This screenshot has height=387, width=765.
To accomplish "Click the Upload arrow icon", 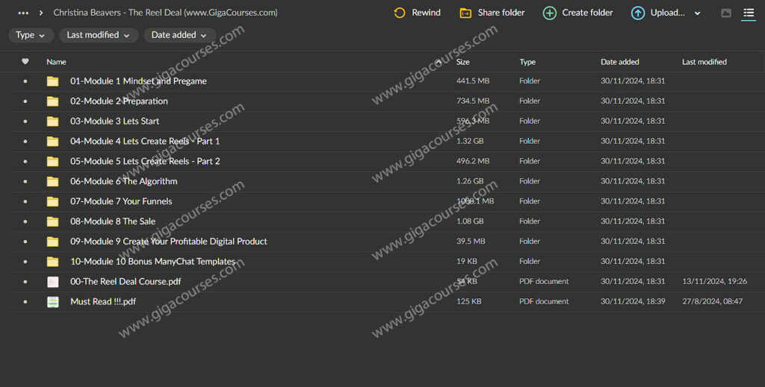I will point(638,13).
